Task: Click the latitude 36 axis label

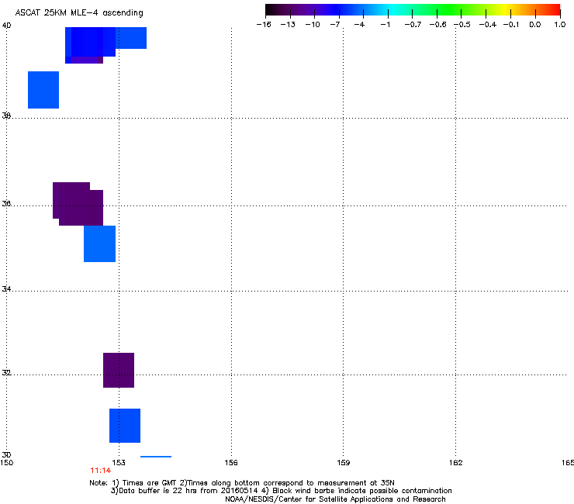Action: coord(6,203)
